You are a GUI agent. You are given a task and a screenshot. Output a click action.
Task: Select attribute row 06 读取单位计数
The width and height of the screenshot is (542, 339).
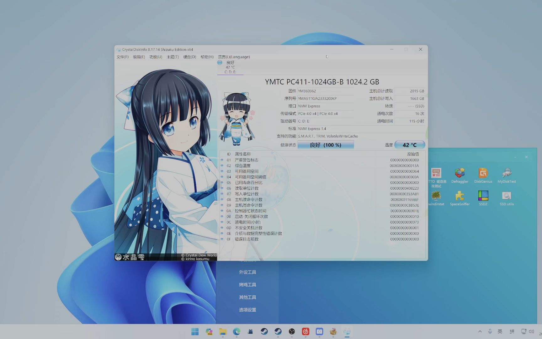tap(322, 188)
